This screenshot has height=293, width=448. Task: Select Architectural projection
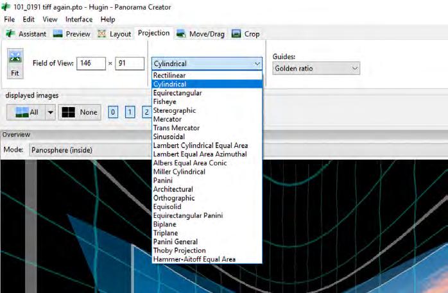point(207,189)
